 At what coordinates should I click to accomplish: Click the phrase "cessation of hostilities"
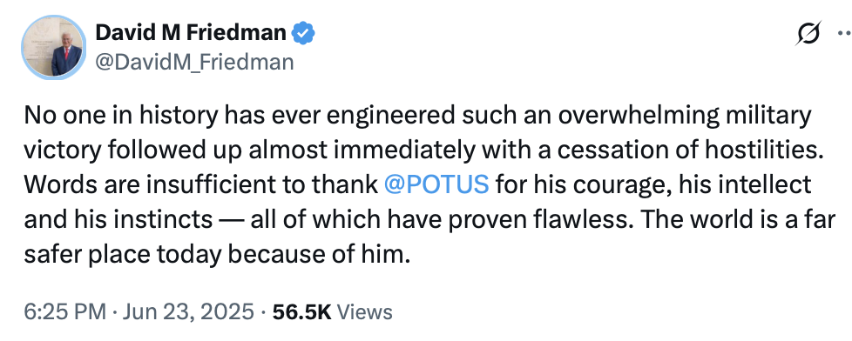click(x=684, y=150)
